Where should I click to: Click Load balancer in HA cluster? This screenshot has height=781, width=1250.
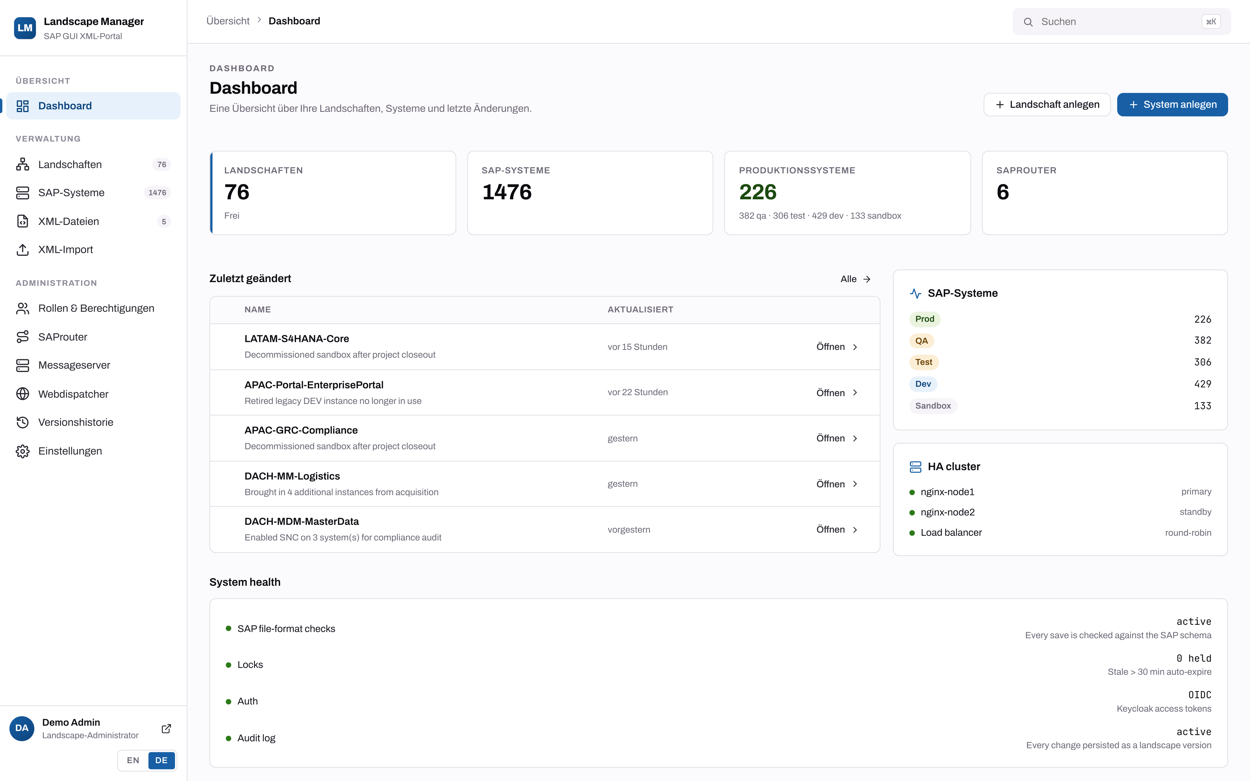[951, 533]
